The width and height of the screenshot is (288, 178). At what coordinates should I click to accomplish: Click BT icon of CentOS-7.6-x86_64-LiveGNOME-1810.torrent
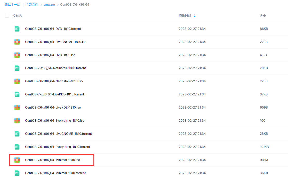pos(17,134)
